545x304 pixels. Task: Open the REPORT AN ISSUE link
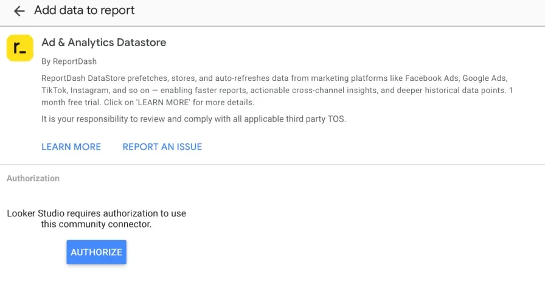(162, 147)
